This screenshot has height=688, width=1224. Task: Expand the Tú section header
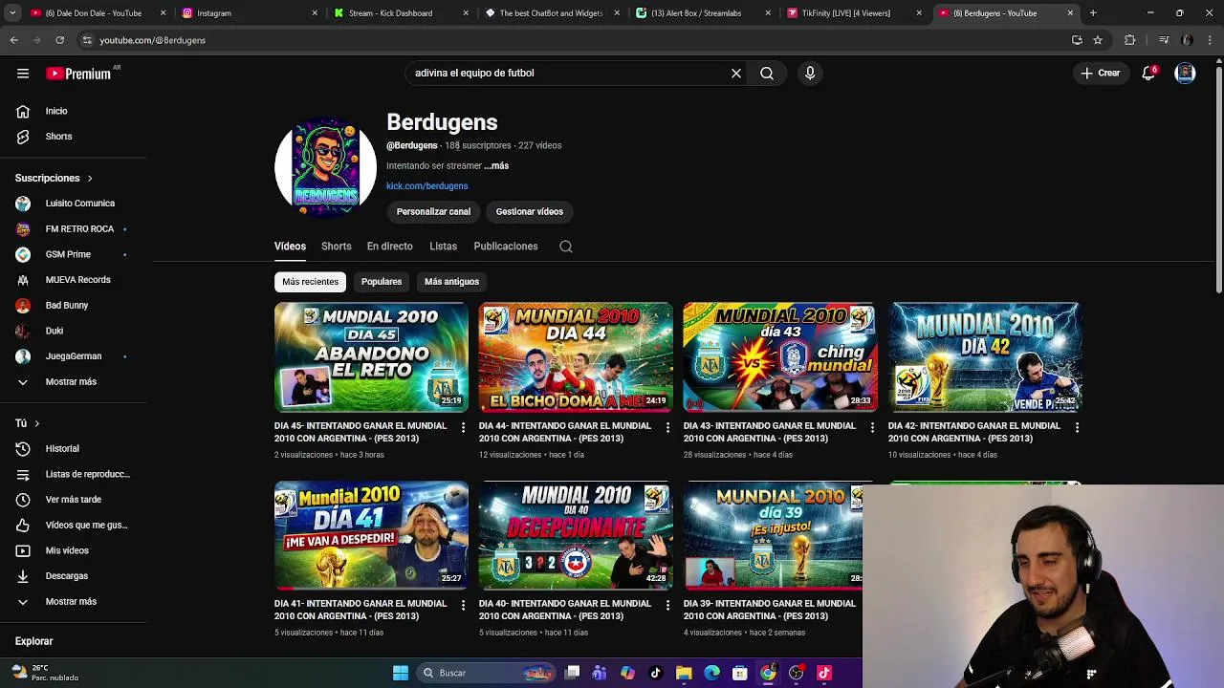27,423
